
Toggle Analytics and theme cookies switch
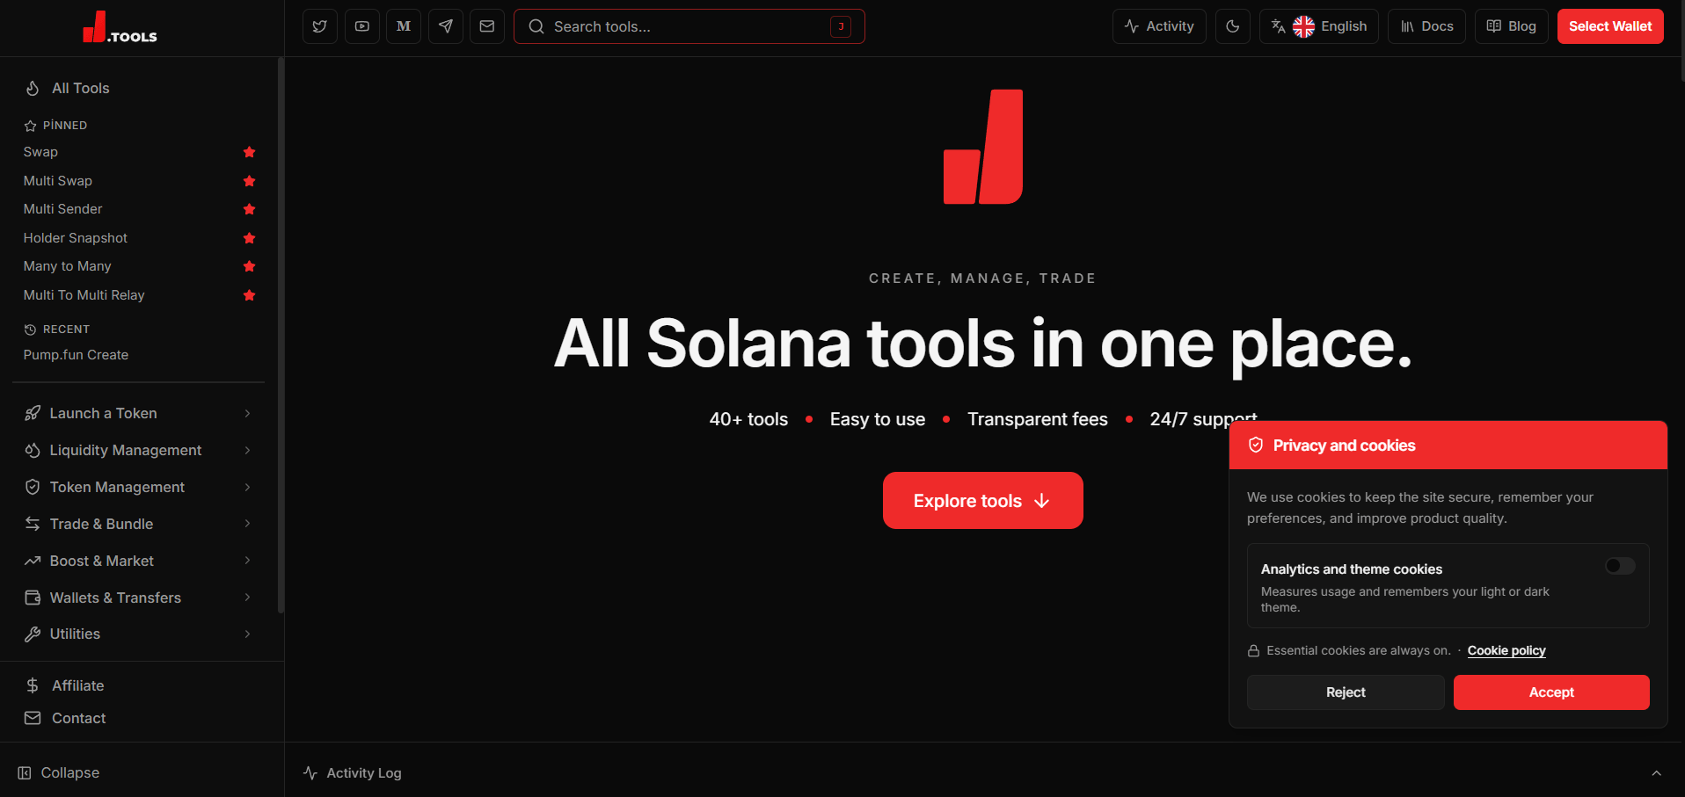[1620, 566]
